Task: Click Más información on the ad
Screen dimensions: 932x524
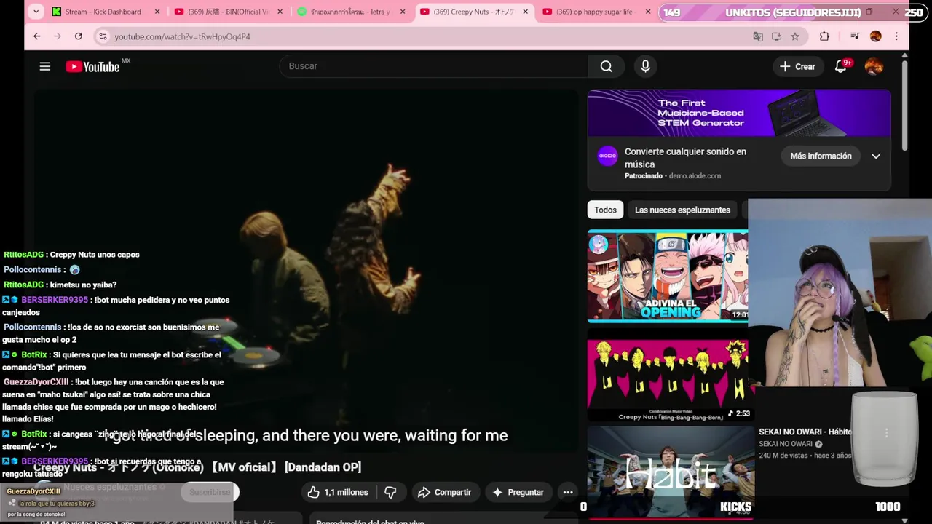Action: [x=821, y=156]
